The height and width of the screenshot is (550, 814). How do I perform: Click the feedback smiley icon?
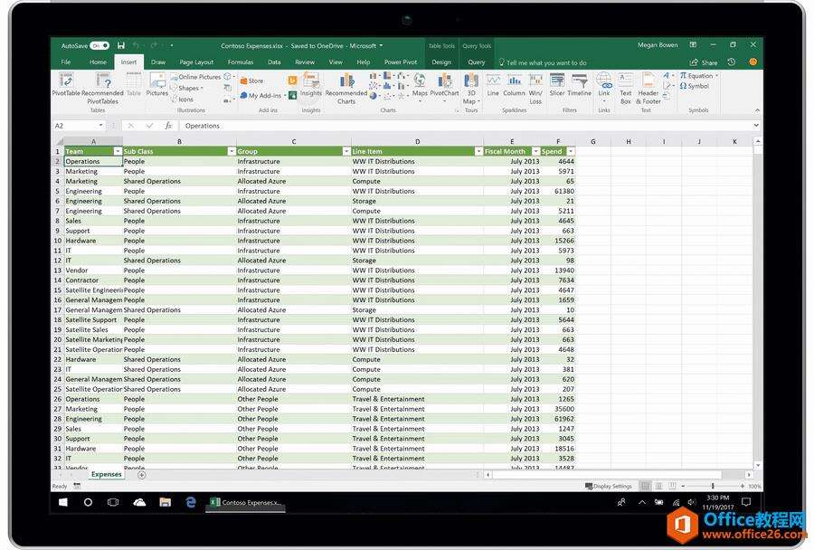752,62
